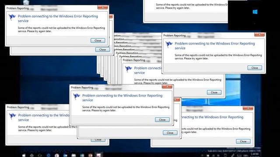Click the 'Problem Reporting' title of the bottom-left dialog
This screenshot has height=157, width=280.
18,107
